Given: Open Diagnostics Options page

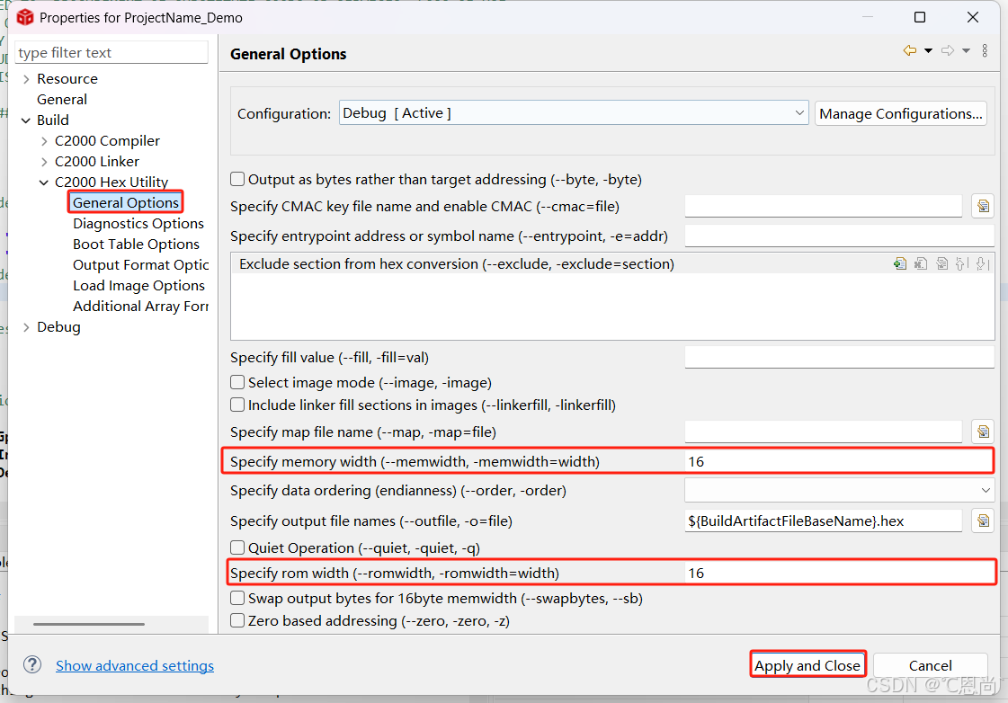Looking at the screenshot, I should 138,224.
